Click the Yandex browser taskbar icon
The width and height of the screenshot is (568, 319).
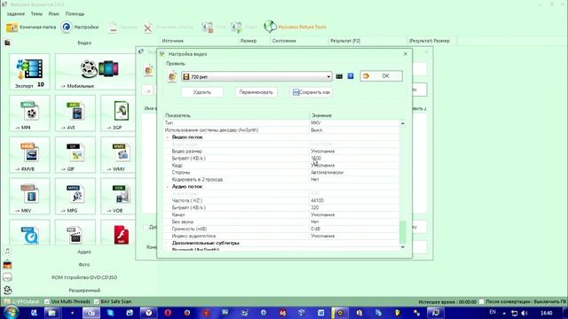tap(148, 313)
